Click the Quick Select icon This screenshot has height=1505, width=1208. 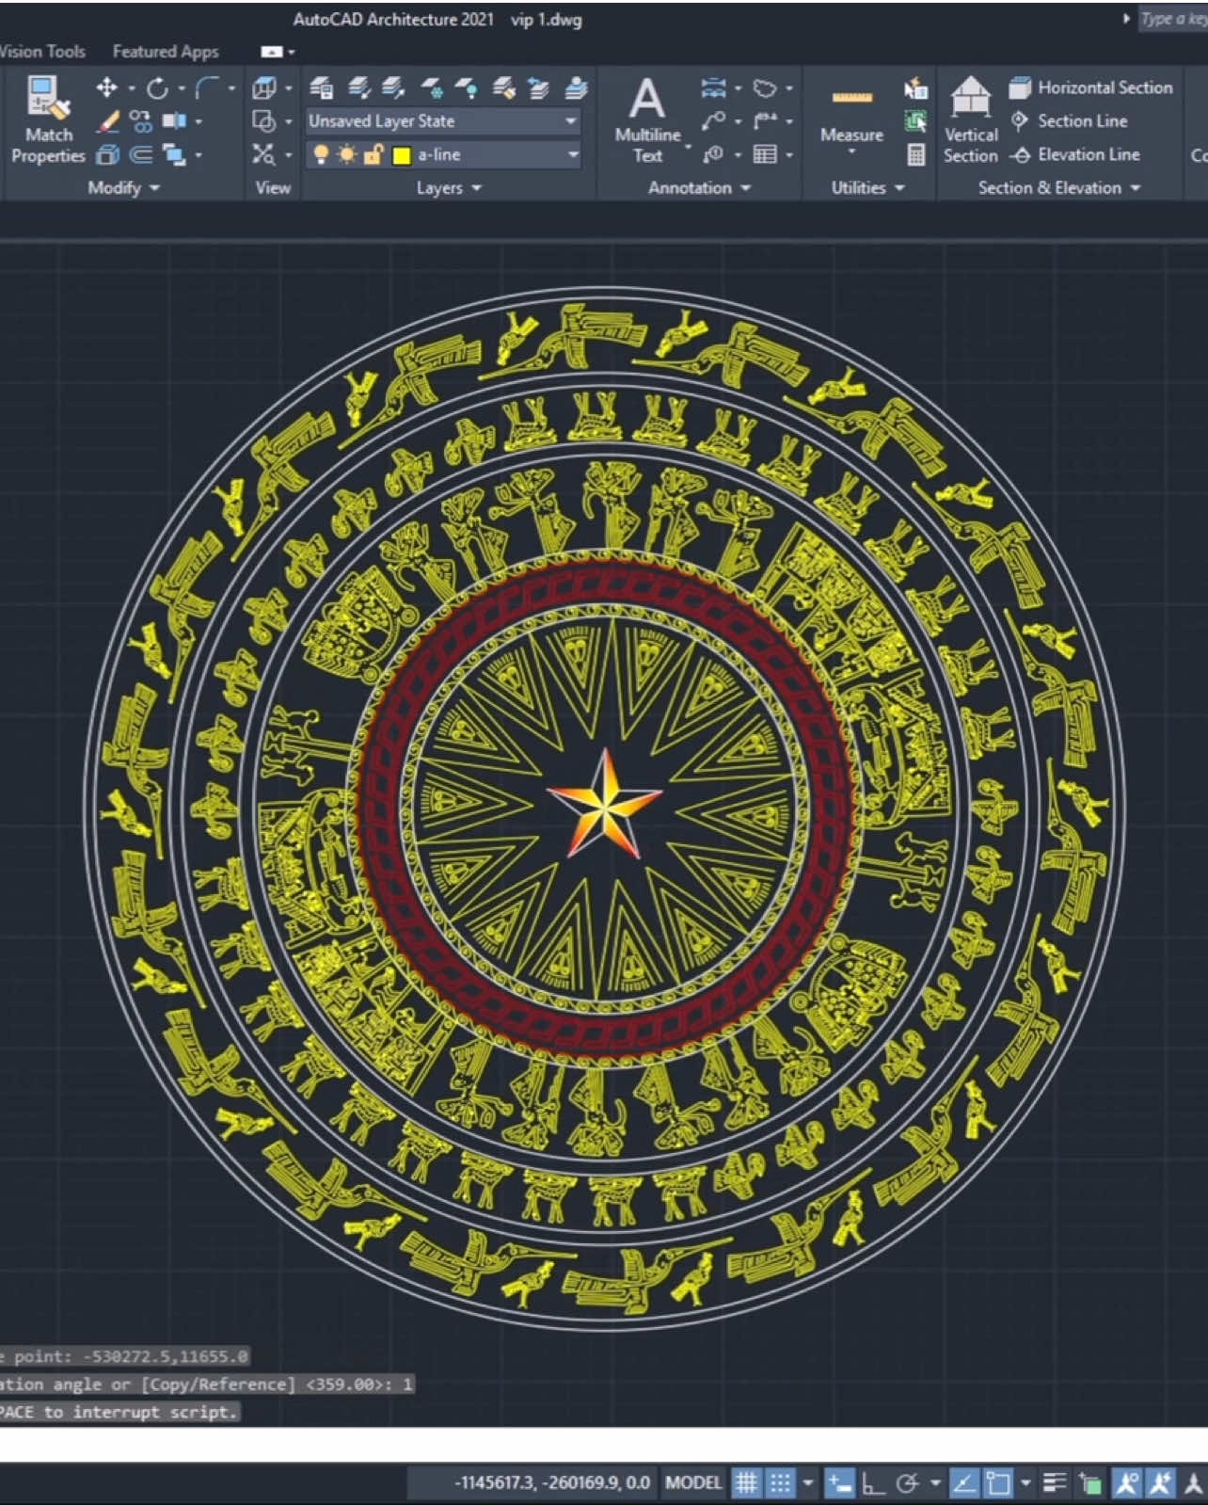pos(914,88)
